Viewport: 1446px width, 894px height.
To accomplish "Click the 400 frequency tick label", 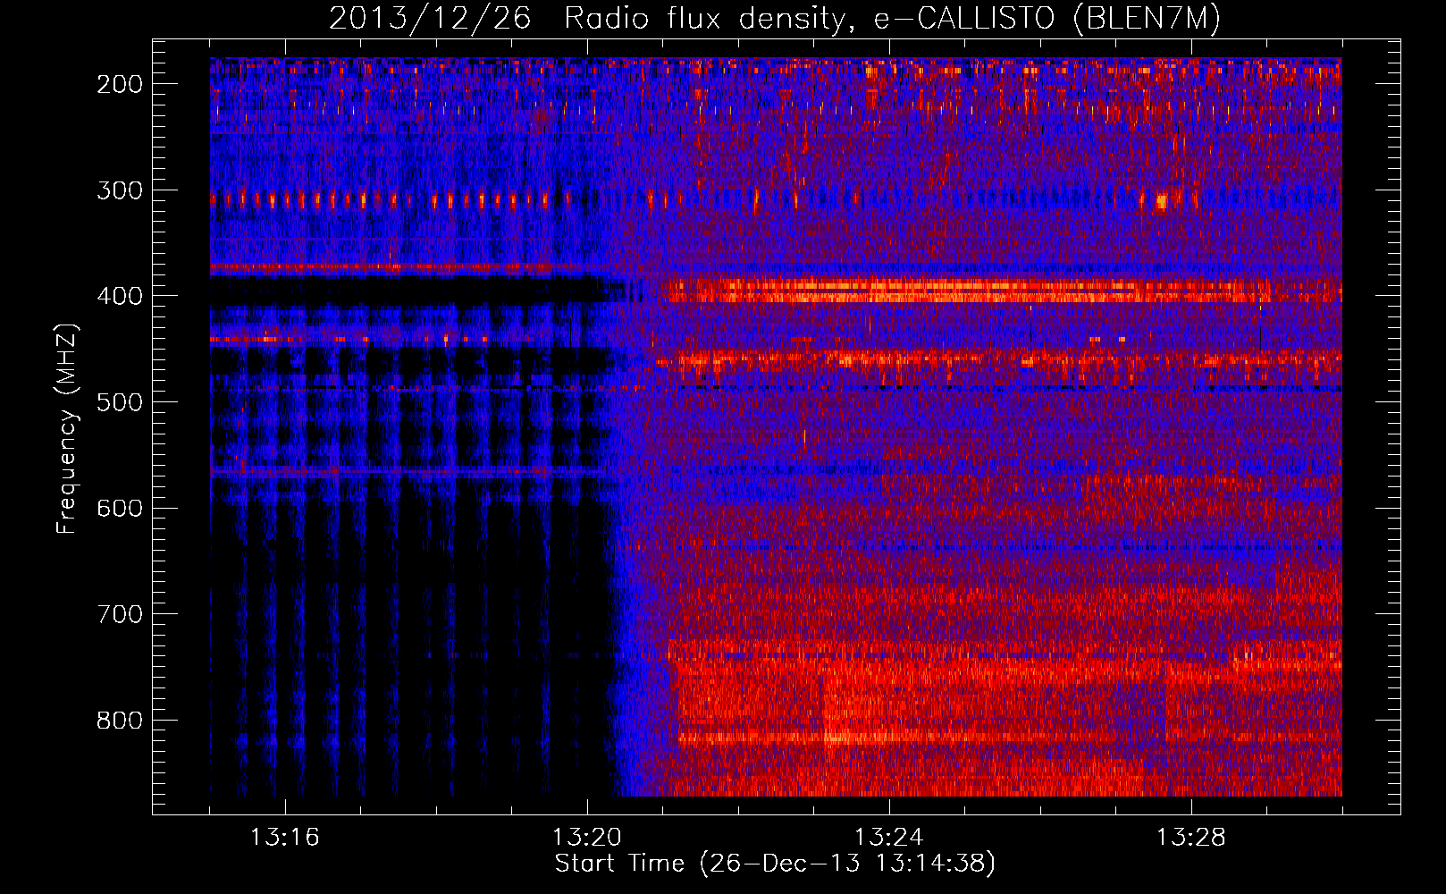I will 120,296.
